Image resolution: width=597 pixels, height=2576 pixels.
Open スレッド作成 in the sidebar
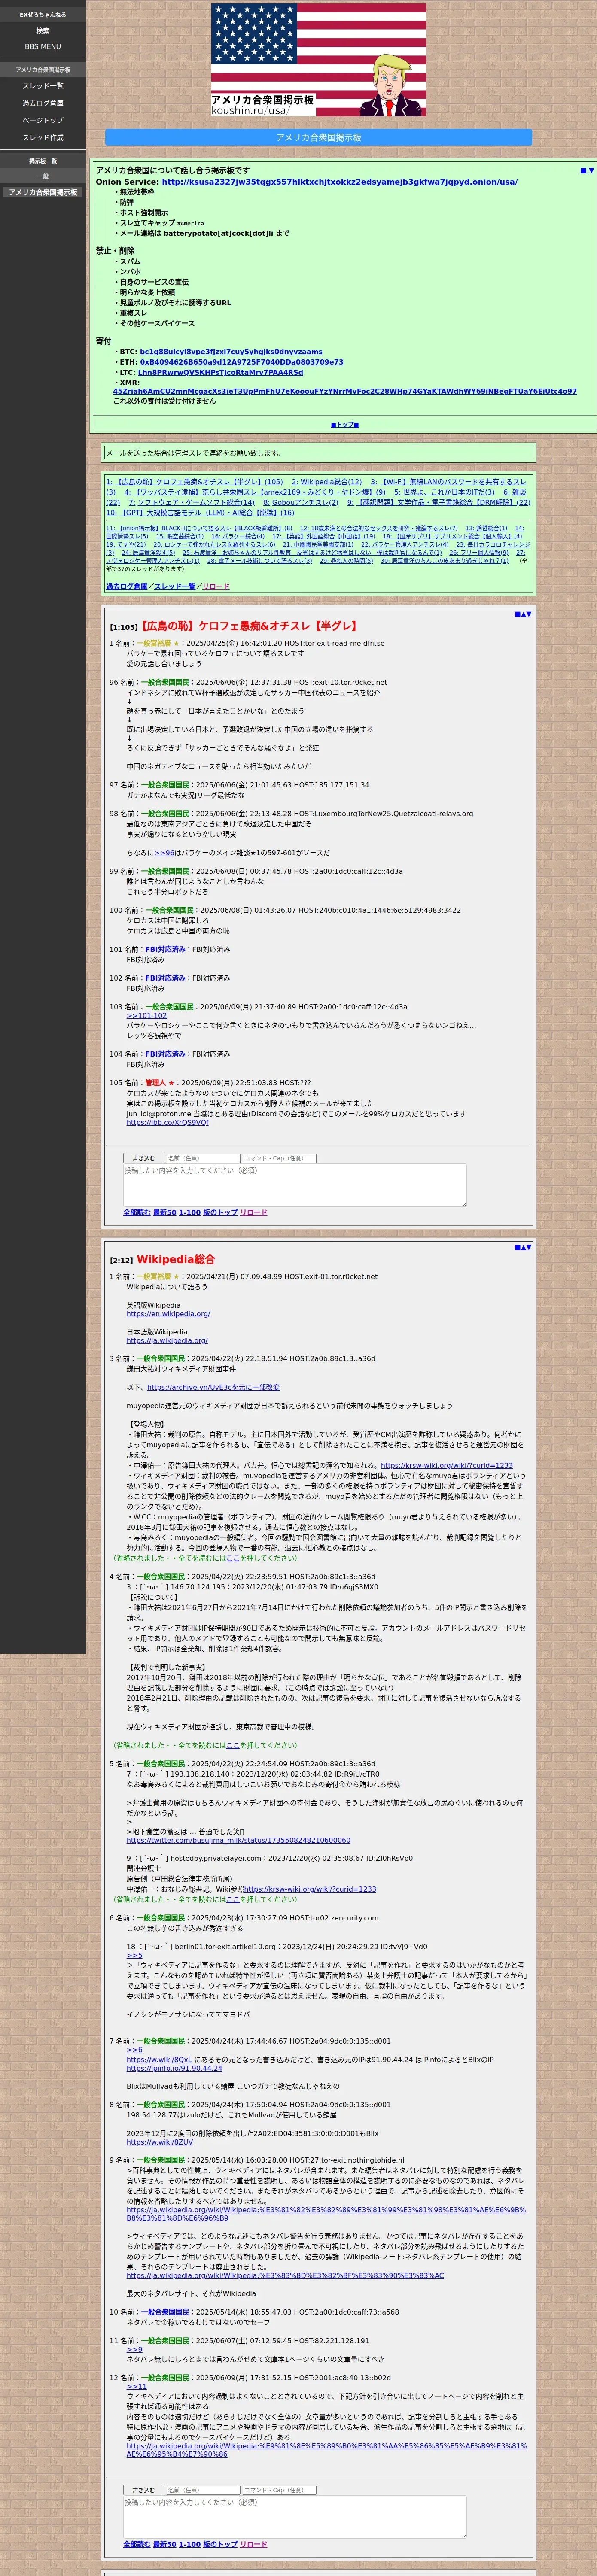coord(43,137)
